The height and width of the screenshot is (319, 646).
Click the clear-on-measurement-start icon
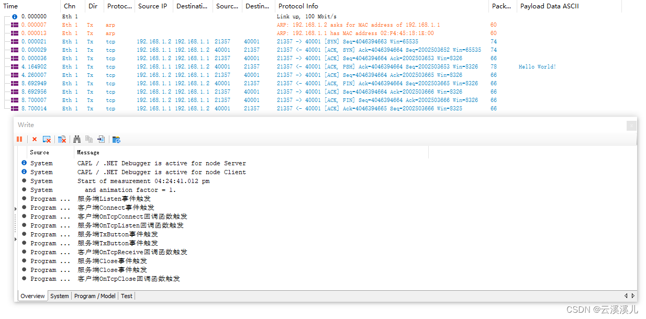[47, 139]
